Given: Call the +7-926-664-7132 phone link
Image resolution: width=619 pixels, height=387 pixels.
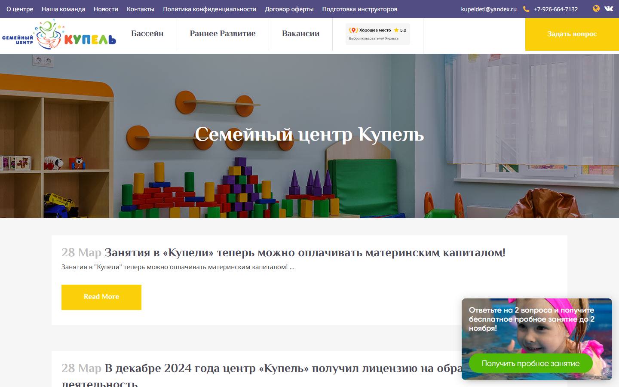Looking at the screenshot, I should pos(556,9).
